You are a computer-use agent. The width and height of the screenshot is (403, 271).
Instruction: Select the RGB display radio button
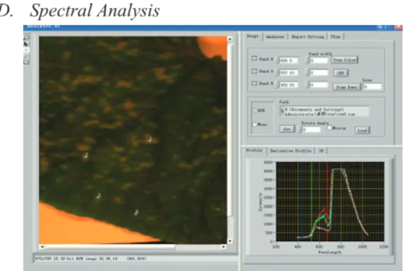[x=255, y=111]
